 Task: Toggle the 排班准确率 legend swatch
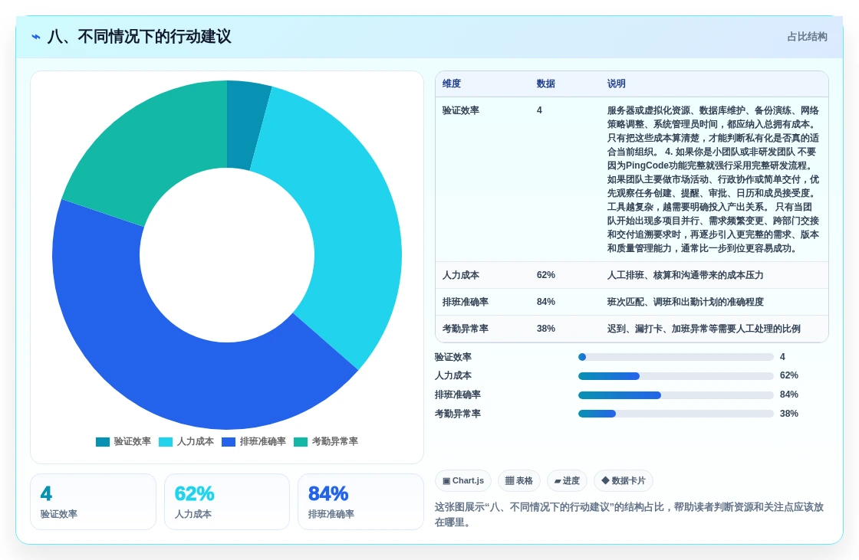point(229,442)
